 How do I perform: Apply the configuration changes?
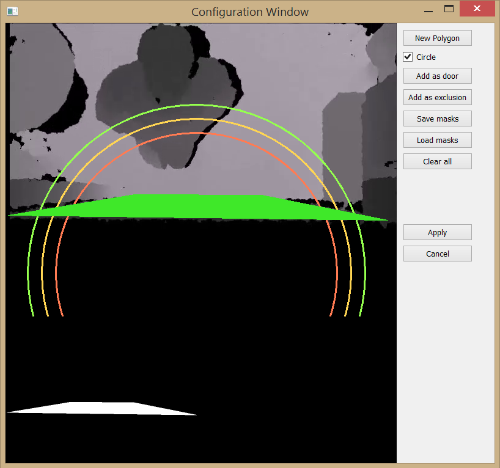tap(437, 232)
